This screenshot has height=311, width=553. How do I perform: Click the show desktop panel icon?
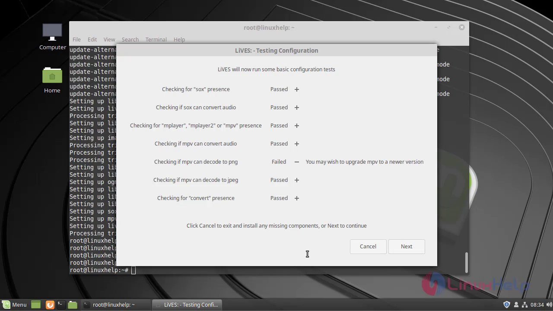[36, 305]
